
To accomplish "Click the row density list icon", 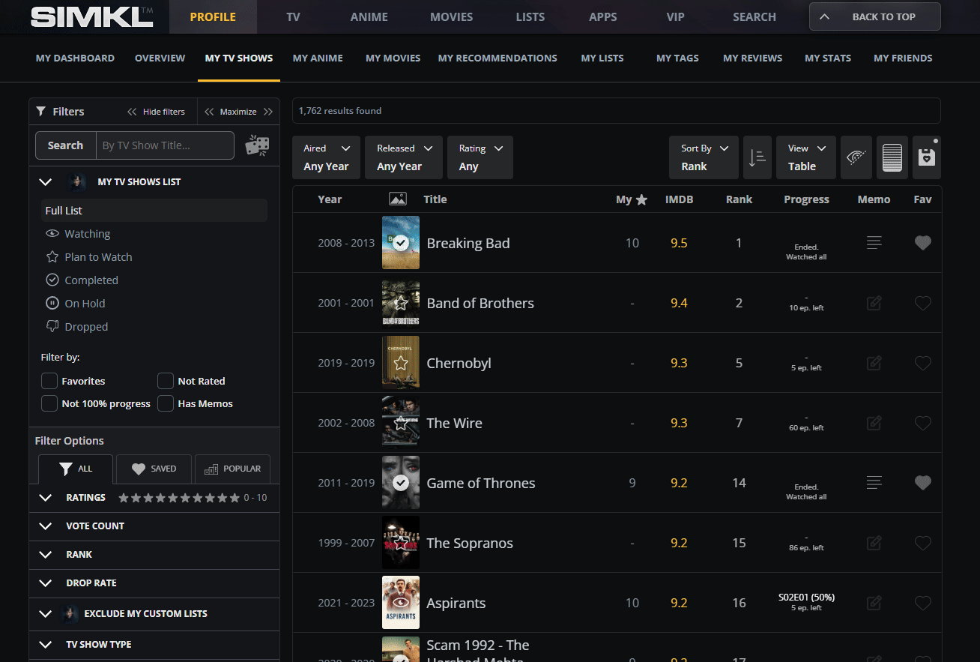I will pyautogui.click(x=892, y=157).
